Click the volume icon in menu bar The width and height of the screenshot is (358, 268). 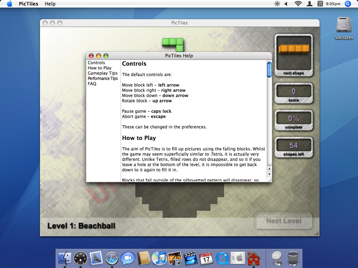click(286, 4)
